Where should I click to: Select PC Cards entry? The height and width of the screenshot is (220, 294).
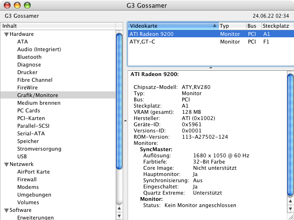coord(29,110)
